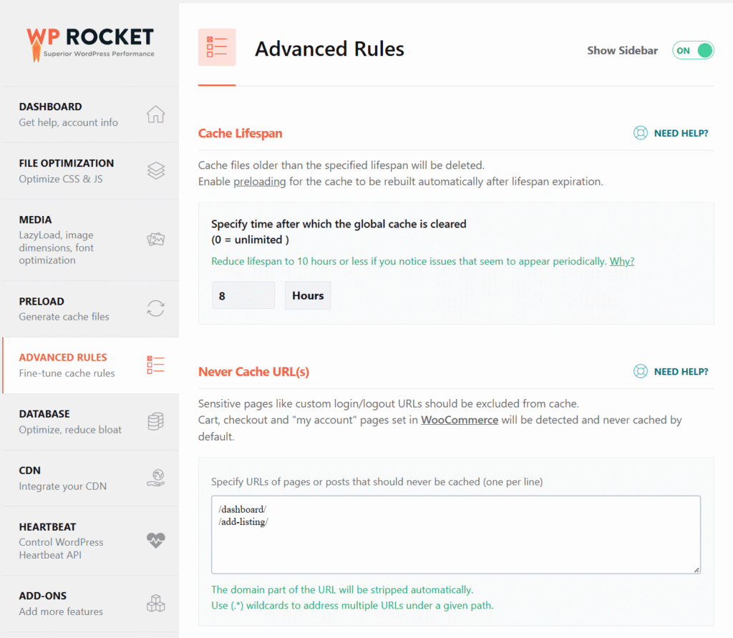
Task: Click the Database cylinder icon
Action: tap(155, 421)
